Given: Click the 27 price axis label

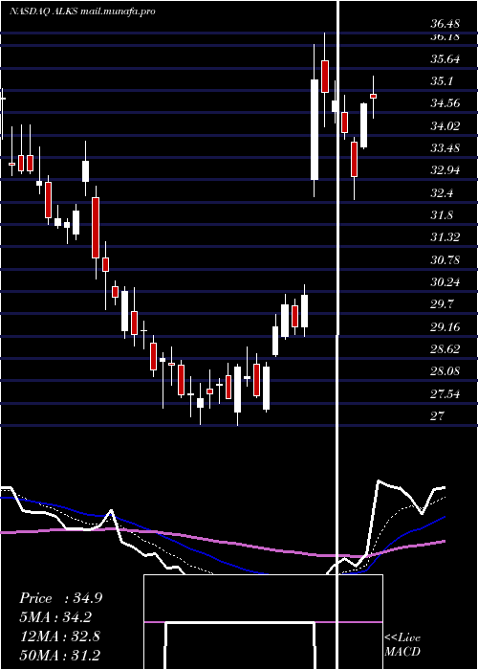Looking at the screenshot, I should click(x=438, y=415).
